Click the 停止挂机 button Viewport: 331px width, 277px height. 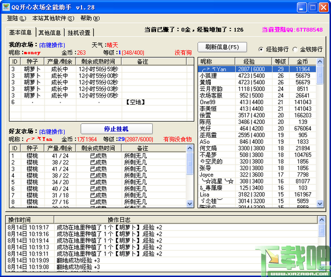[116, 129]
